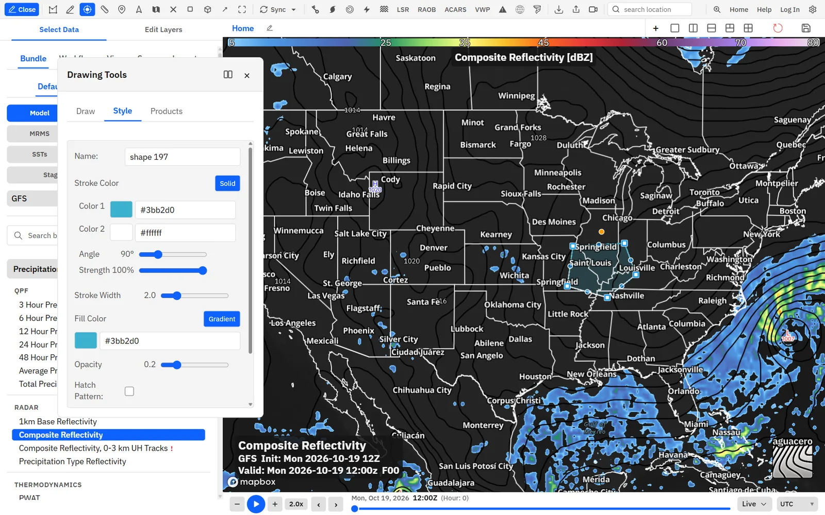Adjust the Opacity slider
825x515 pixels.
(x=194, y=365)
